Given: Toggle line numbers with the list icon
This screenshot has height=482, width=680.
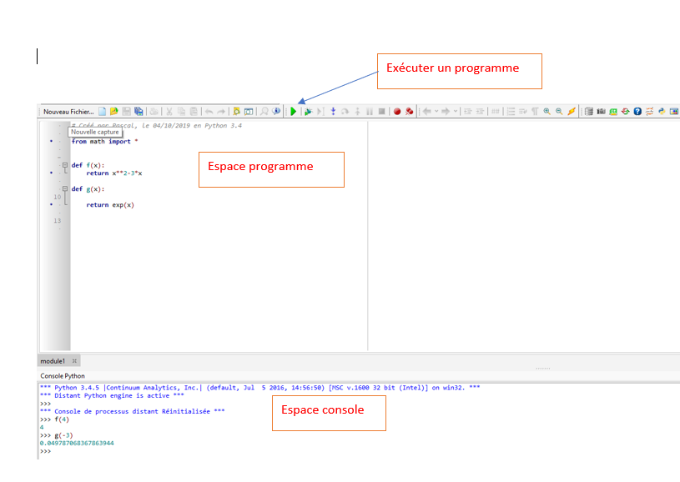Looking at the screenshot, I should click(511, 112).
